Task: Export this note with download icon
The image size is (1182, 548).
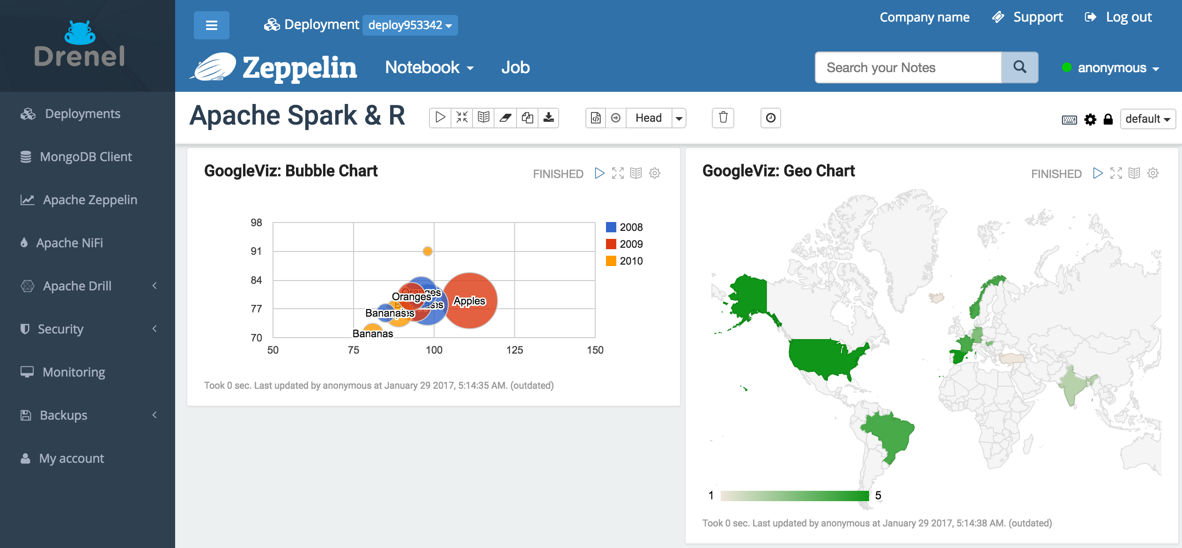Action: click(x=548, y=118)
